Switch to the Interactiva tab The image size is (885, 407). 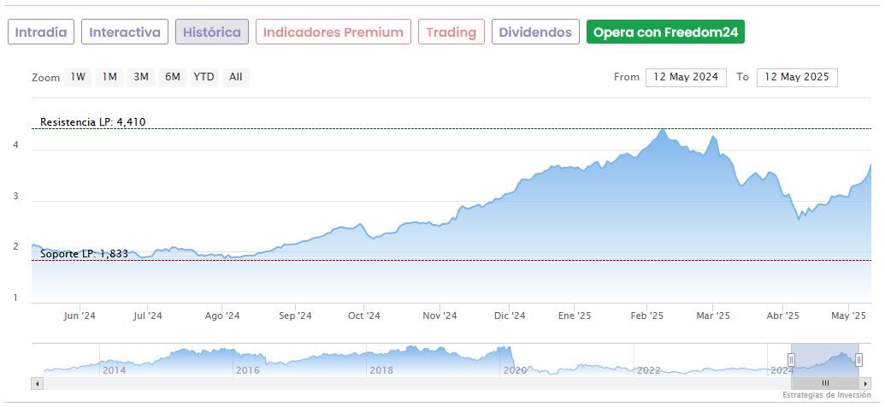coord(125,32)
